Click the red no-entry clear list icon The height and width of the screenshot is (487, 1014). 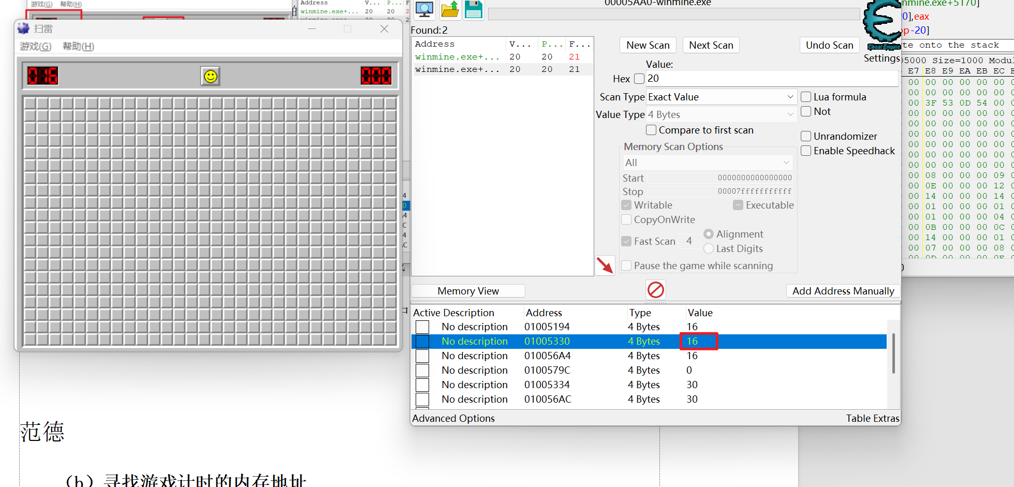(x=656, y=290)
